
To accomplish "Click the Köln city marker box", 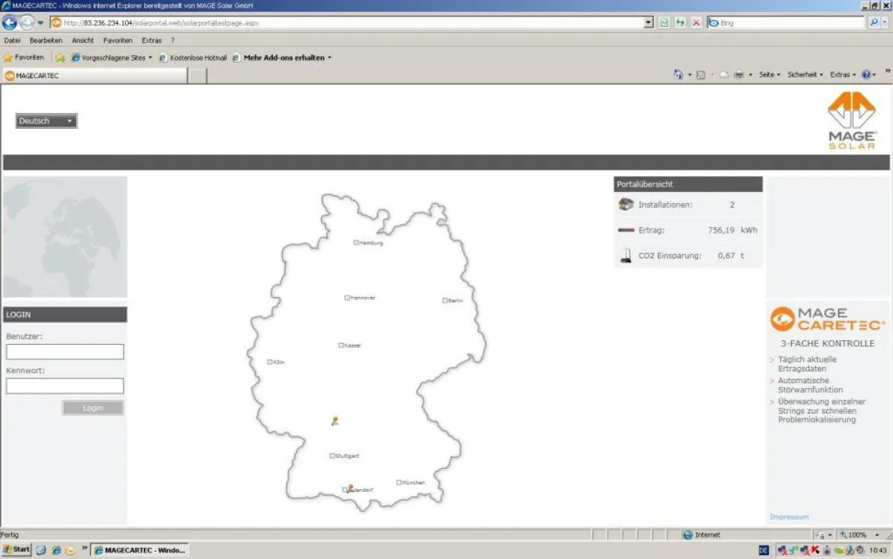I will [x=269, y=362].
